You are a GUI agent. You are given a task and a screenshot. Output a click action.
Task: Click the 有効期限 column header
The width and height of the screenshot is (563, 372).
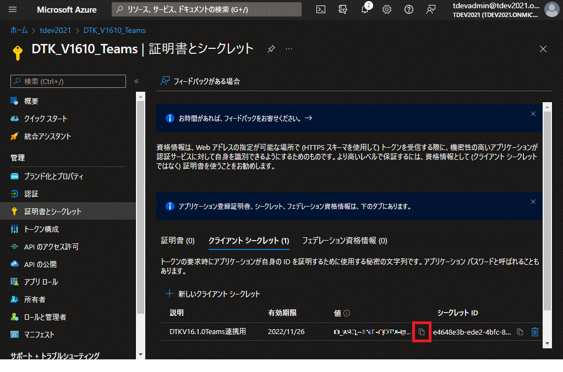282,313
